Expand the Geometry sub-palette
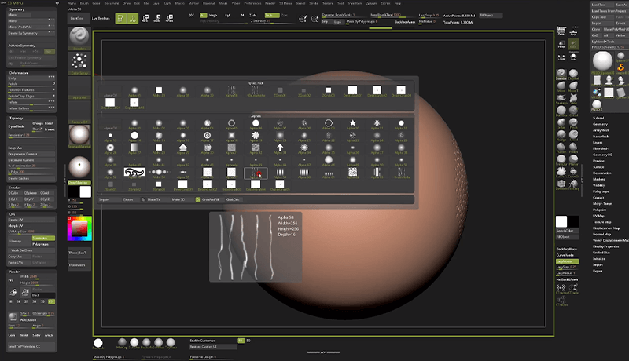The width and height of the screenshot is (629, 361). 600,124
